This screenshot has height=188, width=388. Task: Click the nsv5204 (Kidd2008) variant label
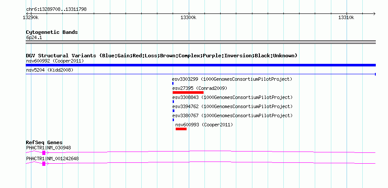[50, 70]
